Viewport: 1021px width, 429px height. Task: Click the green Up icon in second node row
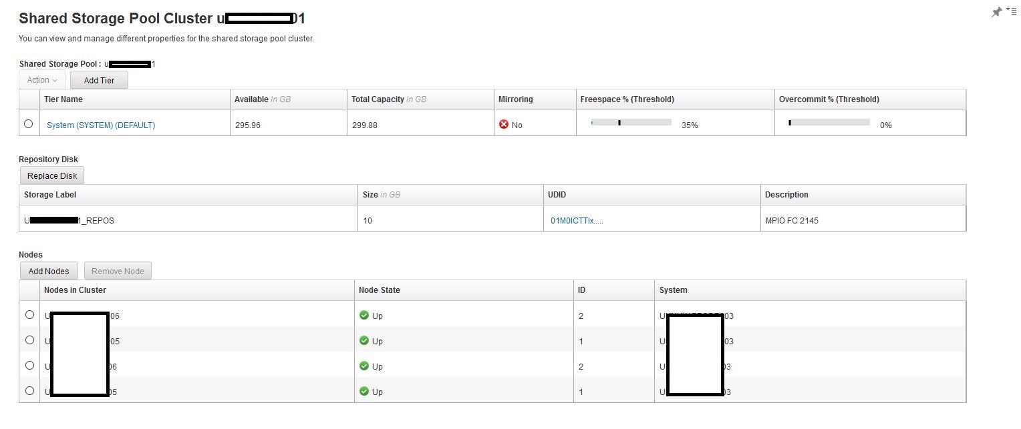364,341
